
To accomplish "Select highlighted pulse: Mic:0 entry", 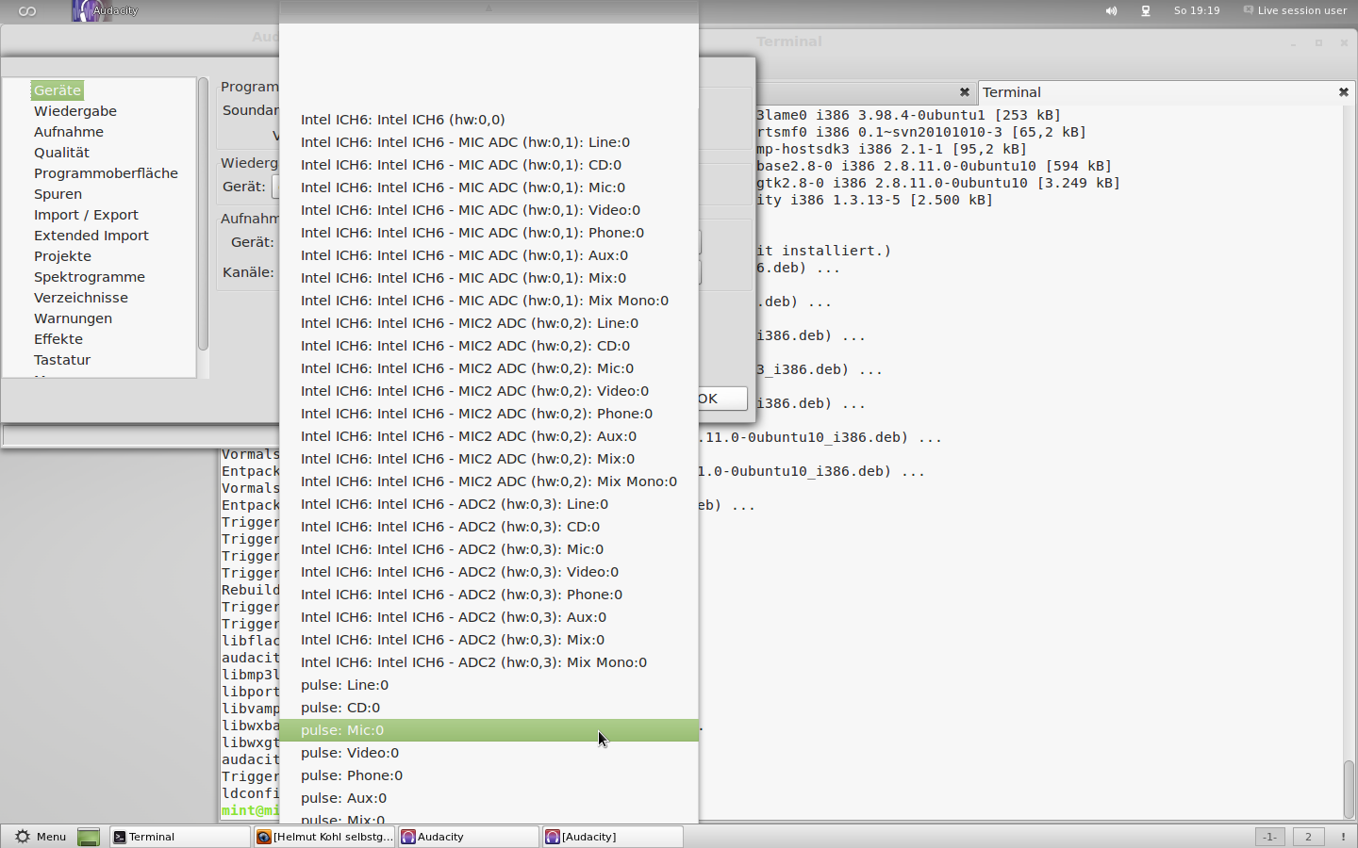I will point(489,730).
